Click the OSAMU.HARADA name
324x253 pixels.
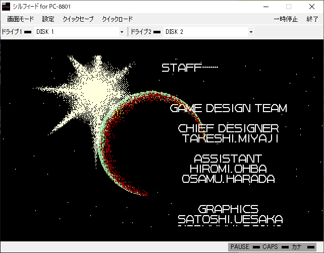[228, 179]
